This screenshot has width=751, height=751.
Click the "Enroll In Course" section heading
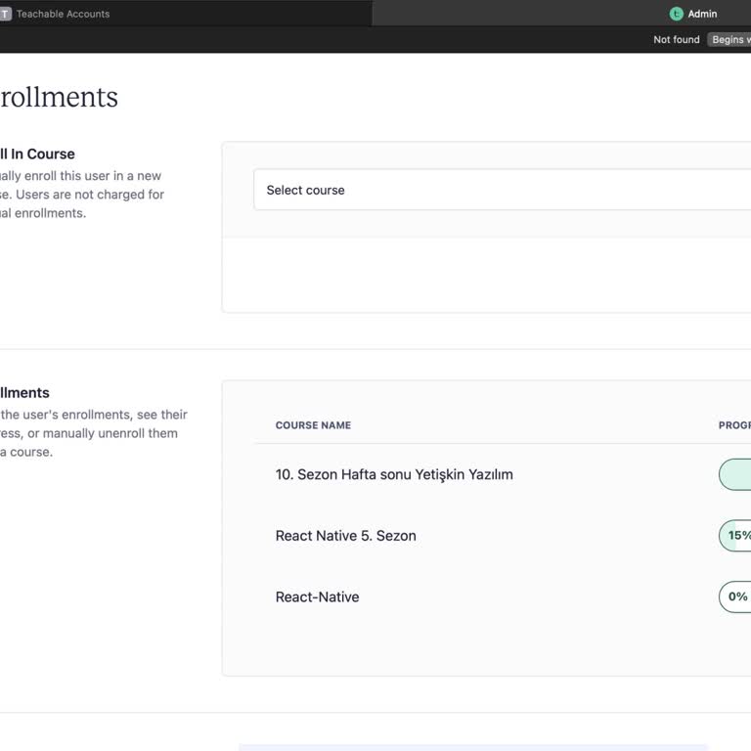pyautogui.click(x=37, y=154)
